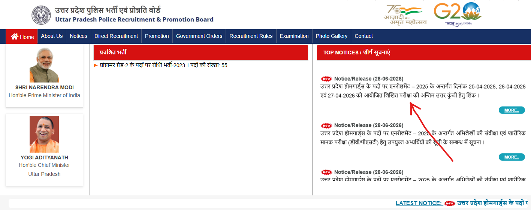531x210 pixels.
Task: Click the MORE button under first notice
Action: [512, 110]
